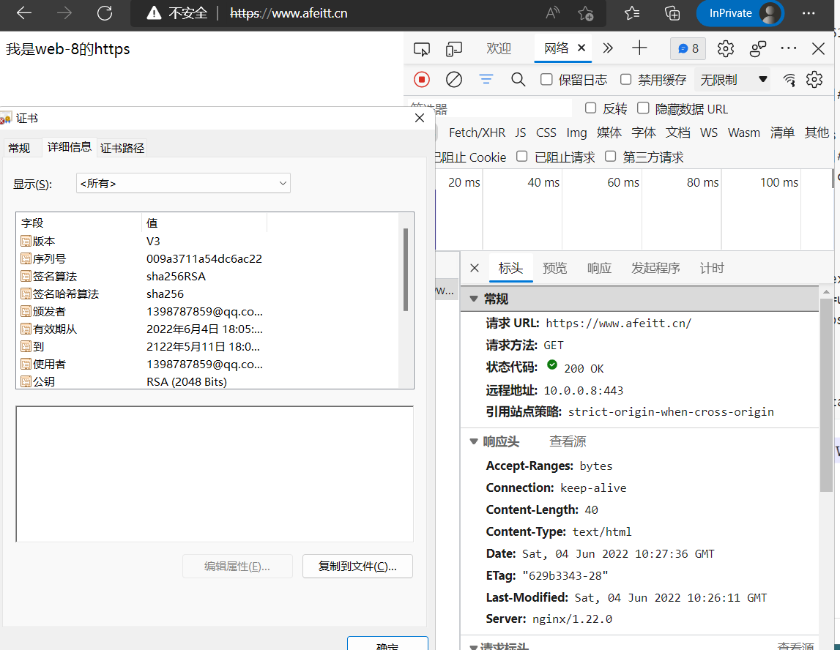840x650 pixels.
Task: Click the certificate field list scrollbar
Action: click(x=406, y=271)
